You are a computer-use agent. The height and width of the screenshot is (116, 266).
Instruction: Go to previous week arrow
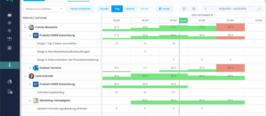pos(205,9)
